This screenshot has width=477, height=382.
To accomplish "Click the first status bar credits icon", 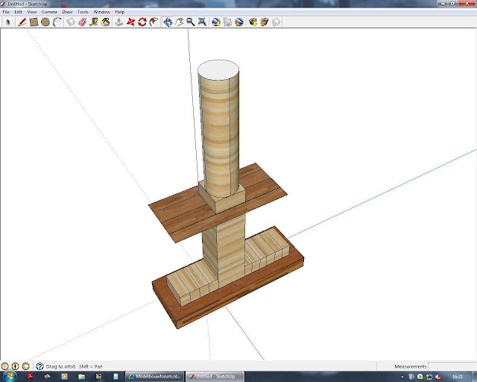I will click(4, 366).
